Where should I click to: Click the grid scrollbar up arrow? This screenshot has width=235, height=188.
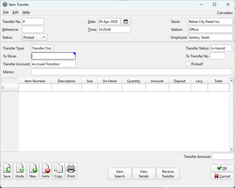click(231, 80)
